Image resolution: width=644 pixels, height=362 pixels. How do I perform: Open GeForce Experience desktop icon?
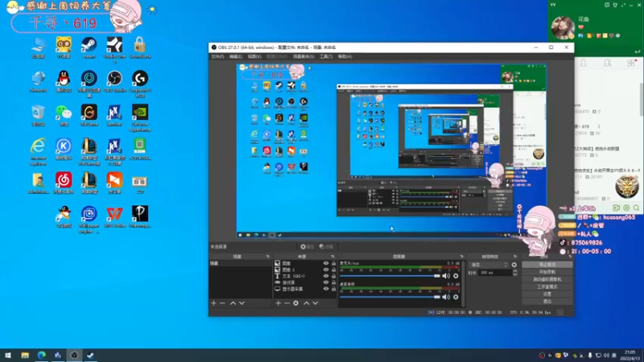(x=140, y=117)
